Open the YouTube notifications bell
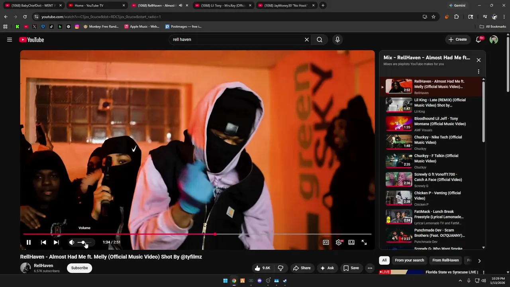This screenshot has height=287, width=510. [x=479, y=39]
